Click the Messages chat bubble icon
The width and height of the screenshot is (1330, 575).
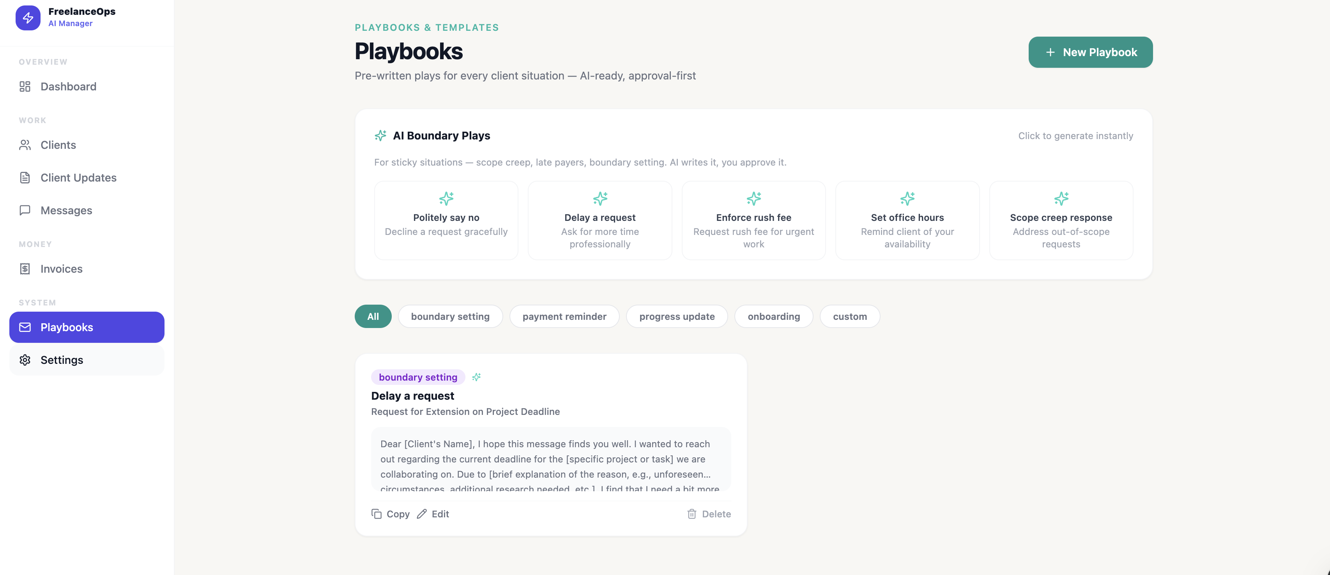[25, 210]
